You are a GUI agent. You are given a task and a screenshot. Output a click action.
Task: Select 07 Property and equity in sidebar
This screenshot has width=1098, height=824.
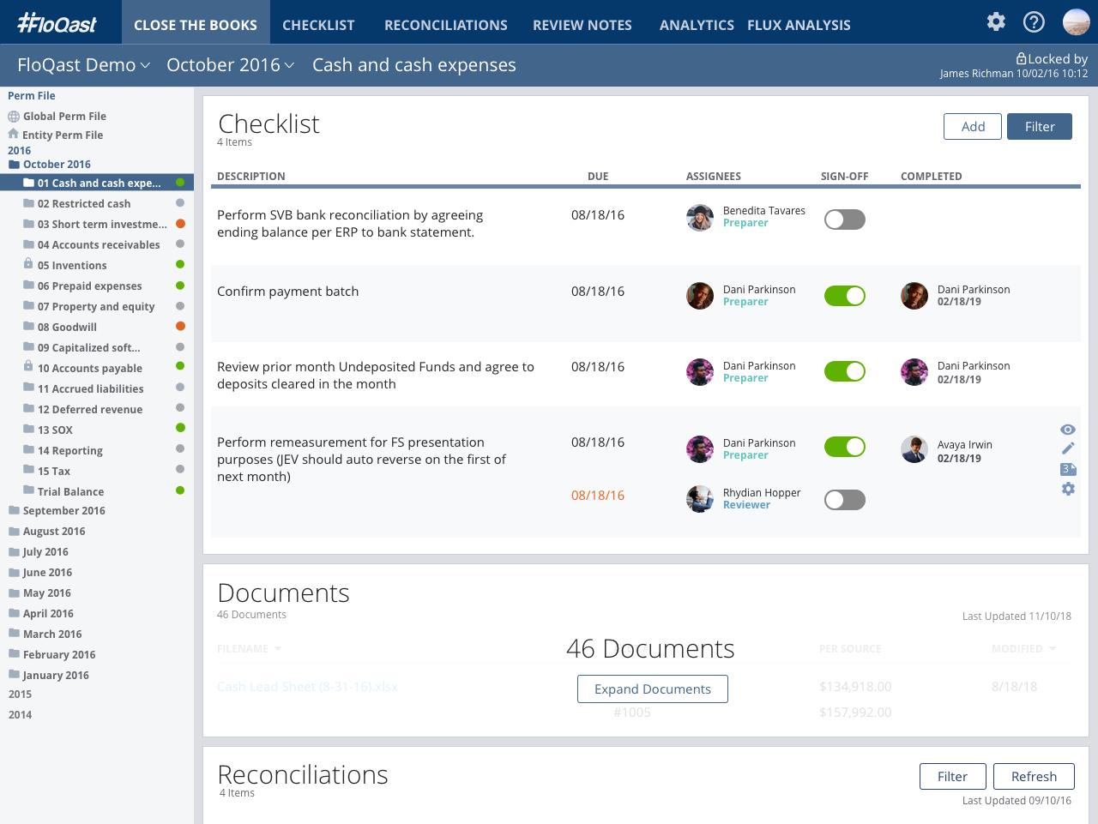96,306
